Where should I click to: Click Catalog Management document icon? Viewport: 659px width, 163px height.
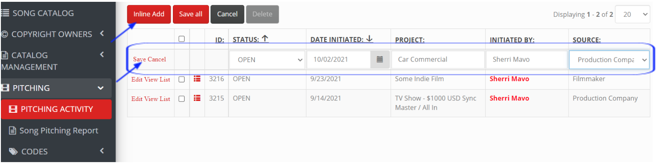point(5,55)
